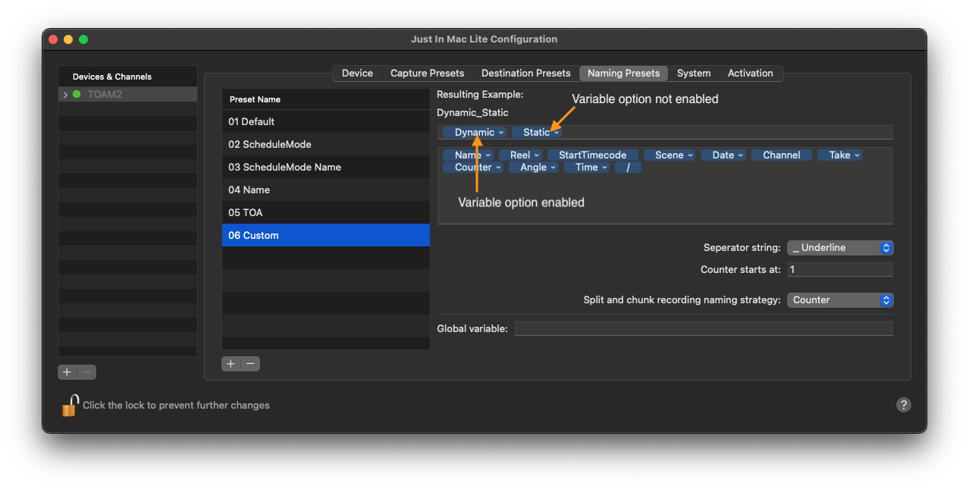The height and width of the screenshot is (489, 969).
Task: Select the 02 ScheduleMode preset
Action: pyautogui.click(x=326, y=144)
